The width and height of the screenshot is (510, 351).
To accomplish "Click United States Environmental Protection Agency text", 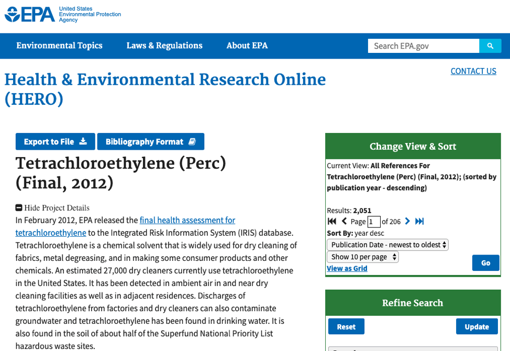I will pos(90,14).
